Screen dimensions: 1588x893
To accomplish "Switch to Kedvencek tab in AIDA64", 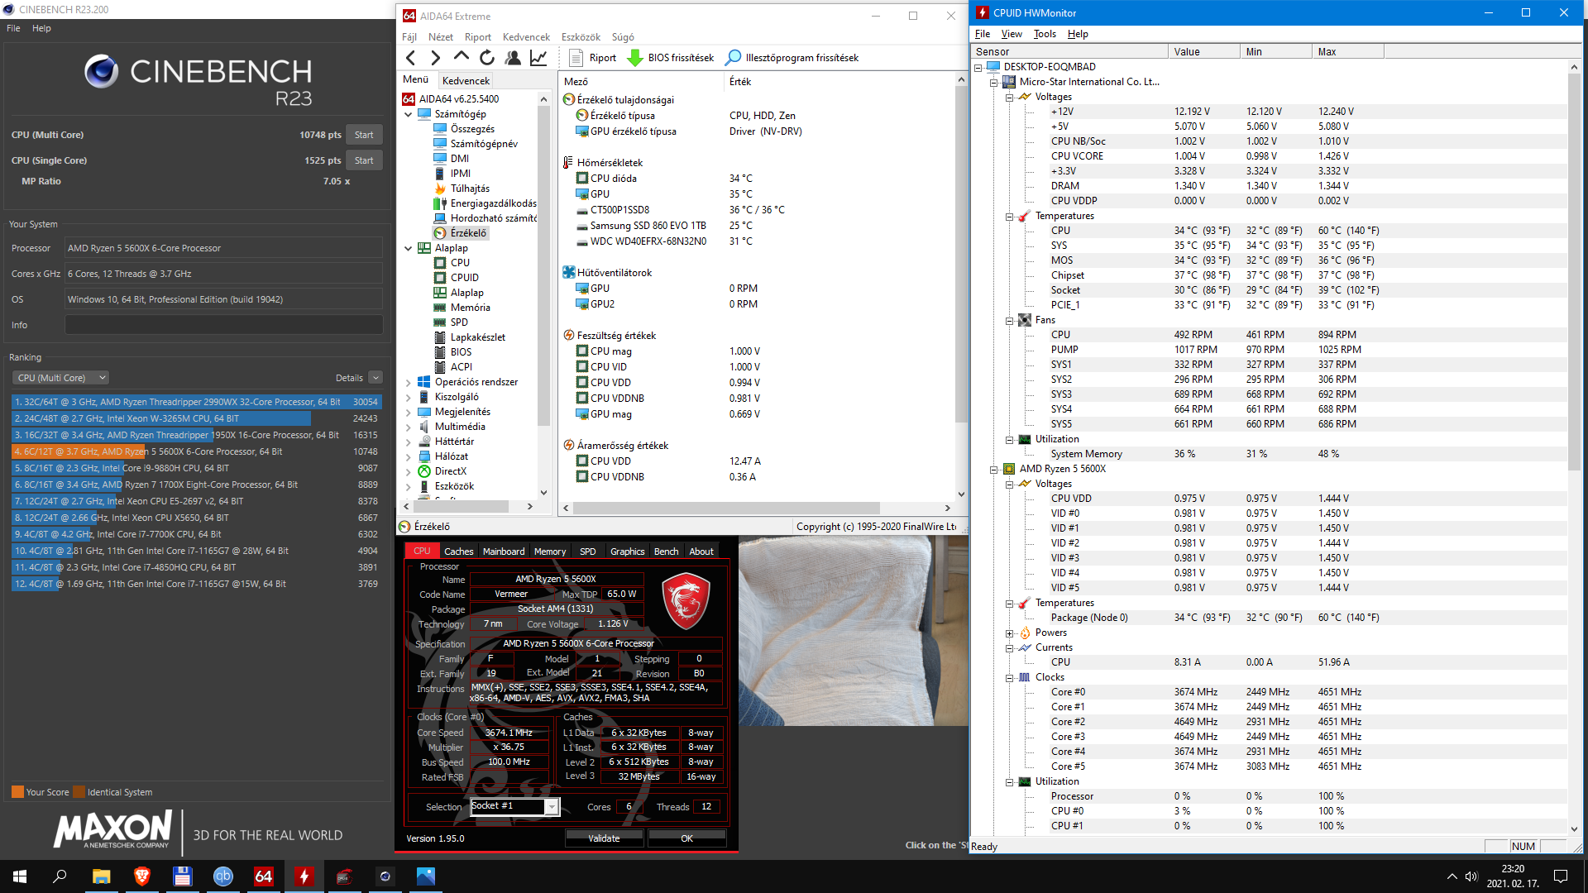I will [466, 80].
